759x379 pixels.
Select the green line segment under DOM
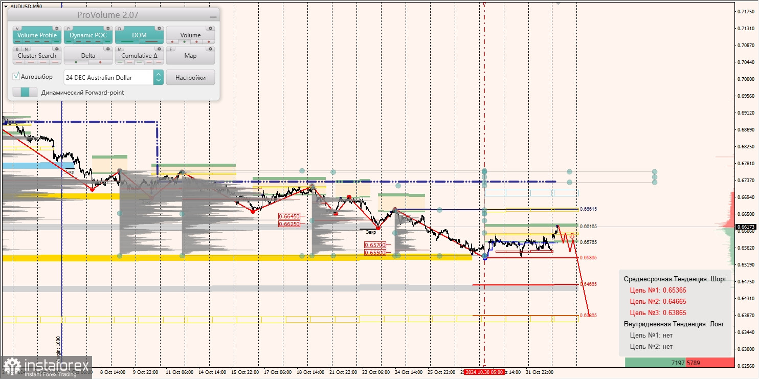(x=127, y=42)
